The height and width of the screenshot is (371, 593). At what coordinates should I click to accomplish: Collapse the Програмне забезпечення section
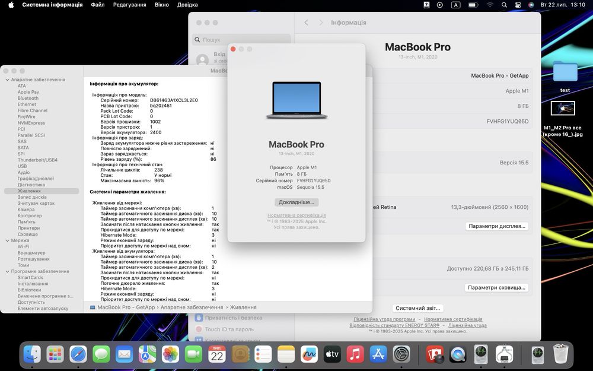(x=7, y=271)
